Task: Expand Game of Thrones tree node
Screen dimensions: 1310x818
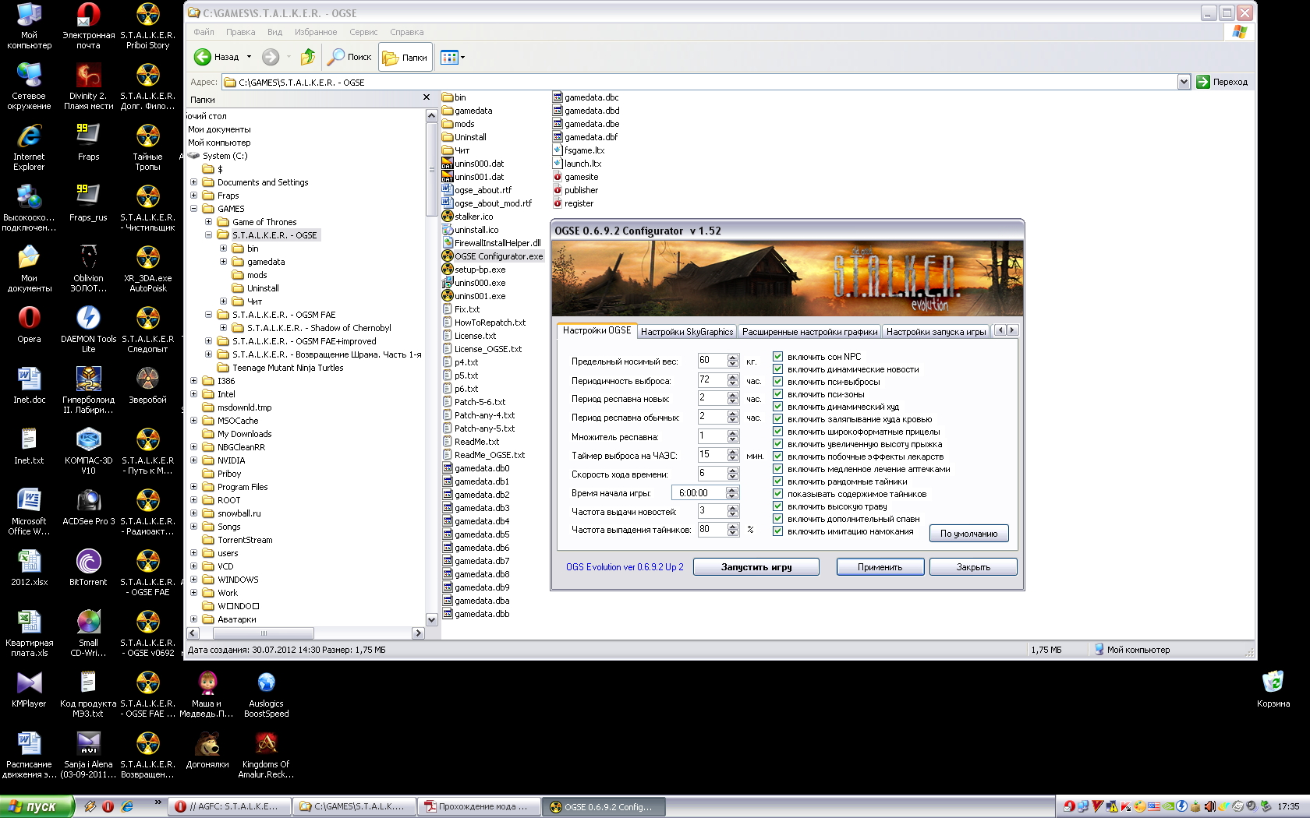Action: tap(208, 222)
